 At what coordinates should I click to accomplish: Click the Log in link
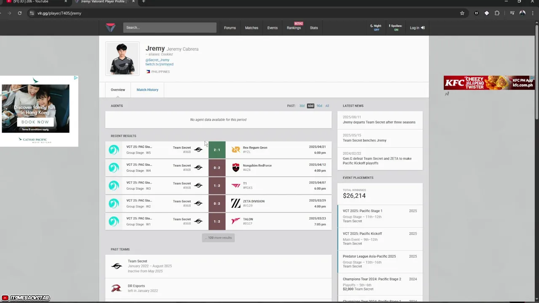(x=417, y=28)
